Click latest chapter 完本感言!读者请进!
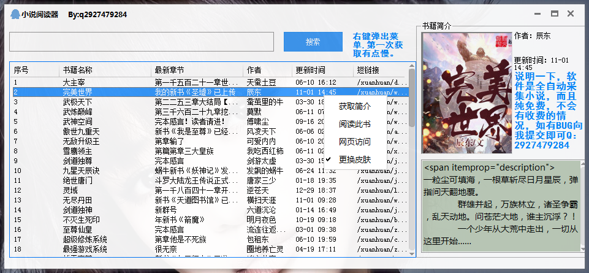Viewport: 589px width, 273px height. click(x=190, y=121)
